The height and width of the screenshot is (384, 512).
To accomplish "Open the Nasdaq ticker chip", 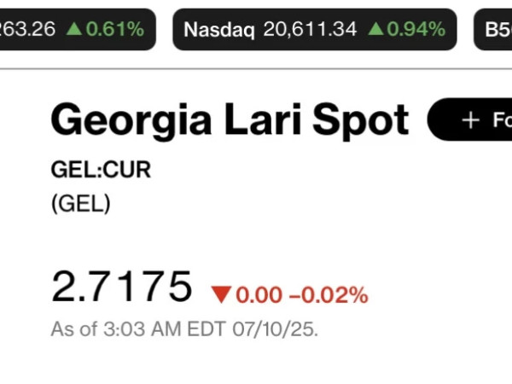I will [314, 29].
